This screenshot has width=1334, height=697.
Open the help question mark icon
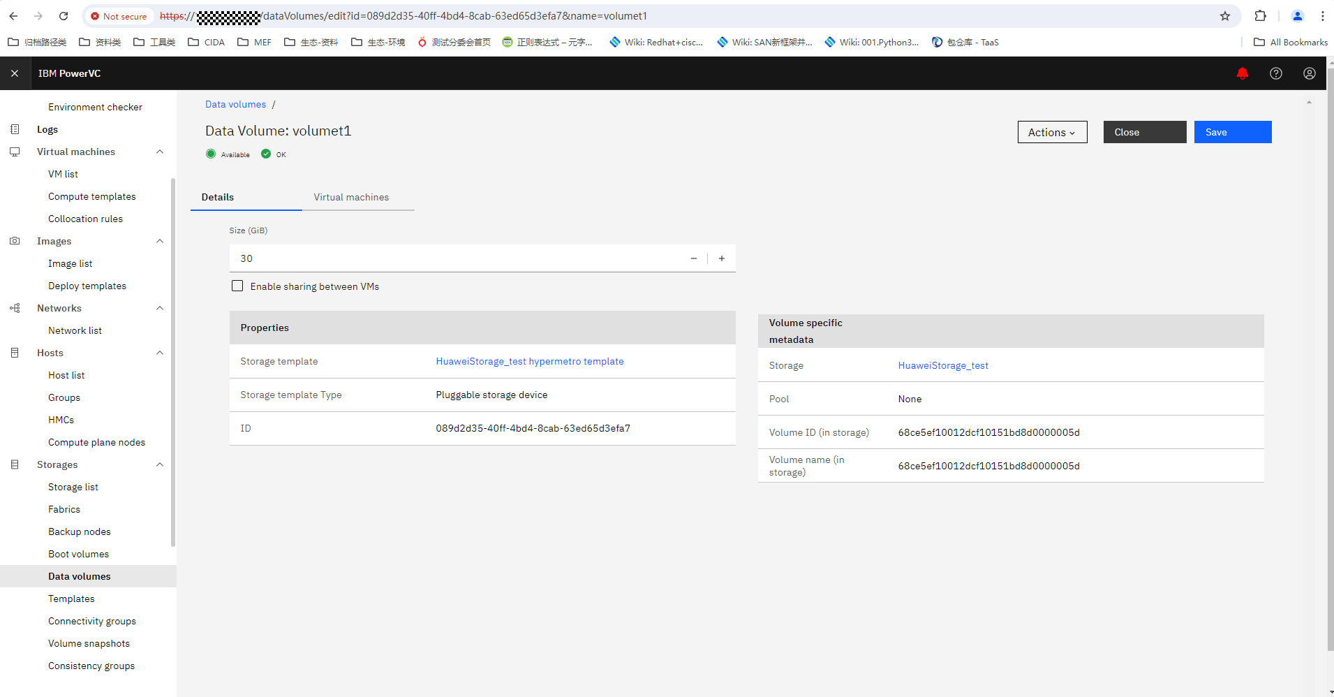coord(1275,73)
